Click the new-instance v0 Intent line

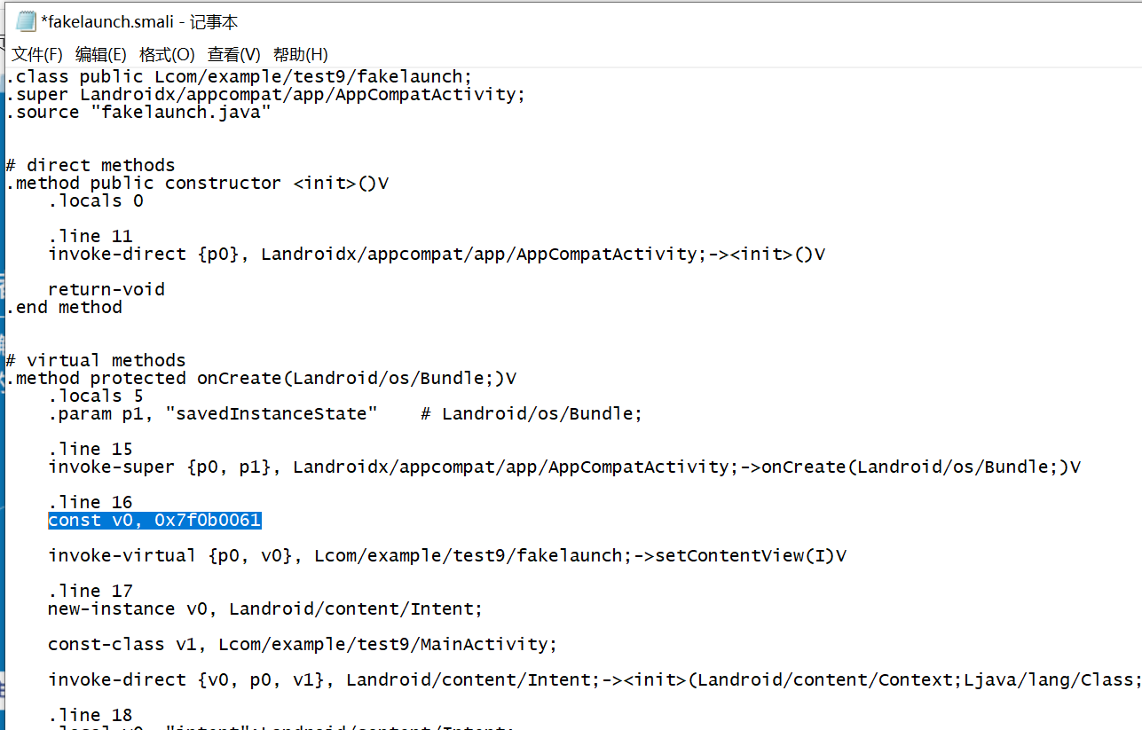265,608
